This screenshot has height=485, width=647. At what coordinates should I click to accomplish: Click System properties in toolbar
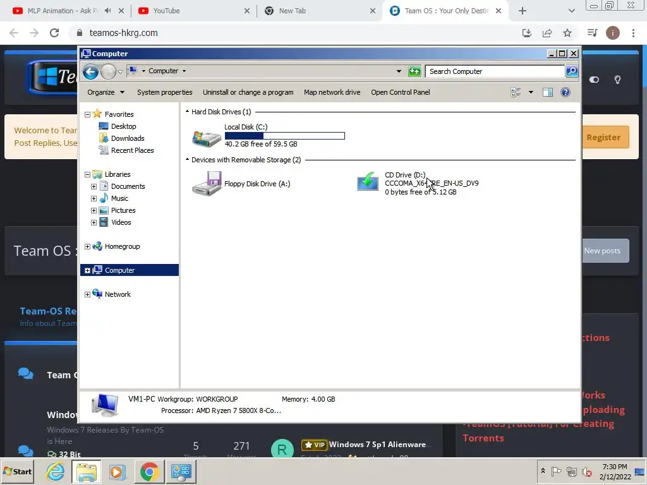click(x=165, y=92)
